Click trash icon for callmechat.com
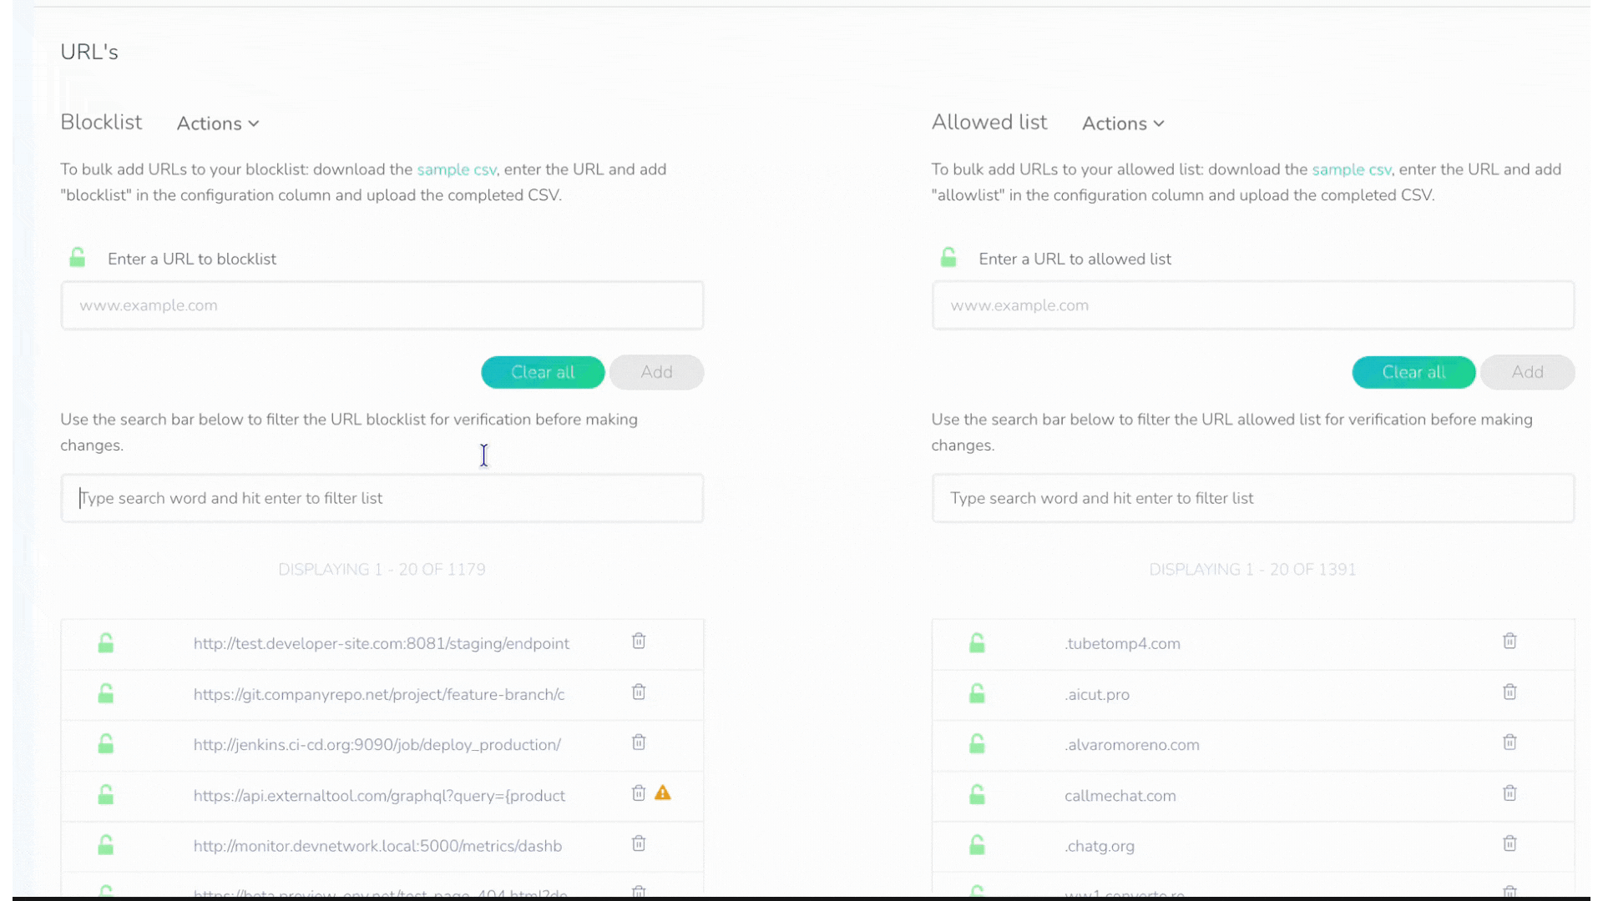 coord(1509,793)
